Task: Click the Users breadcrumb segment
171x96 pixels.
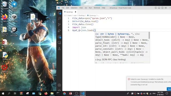Action: point(70,15)
